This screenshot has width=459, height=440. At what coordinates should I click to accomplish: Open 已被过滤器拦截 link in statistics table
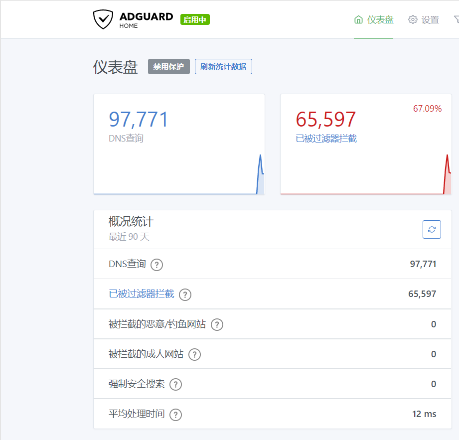[x=142, y=293]
